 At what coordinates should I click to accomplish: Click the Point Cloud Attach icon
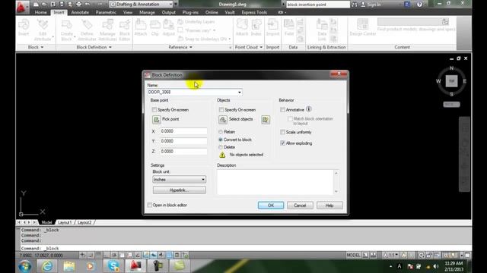pos(242,25)
